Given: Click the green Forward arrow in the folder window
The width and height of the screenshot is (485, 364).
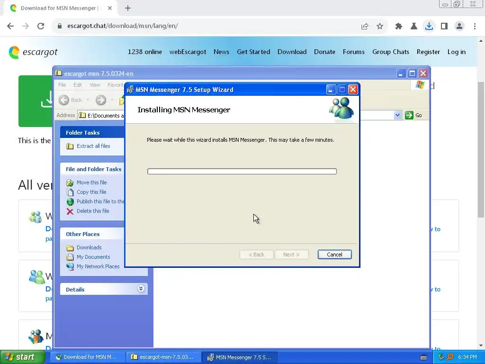Looking at the screenshot, I should [101, 100].
